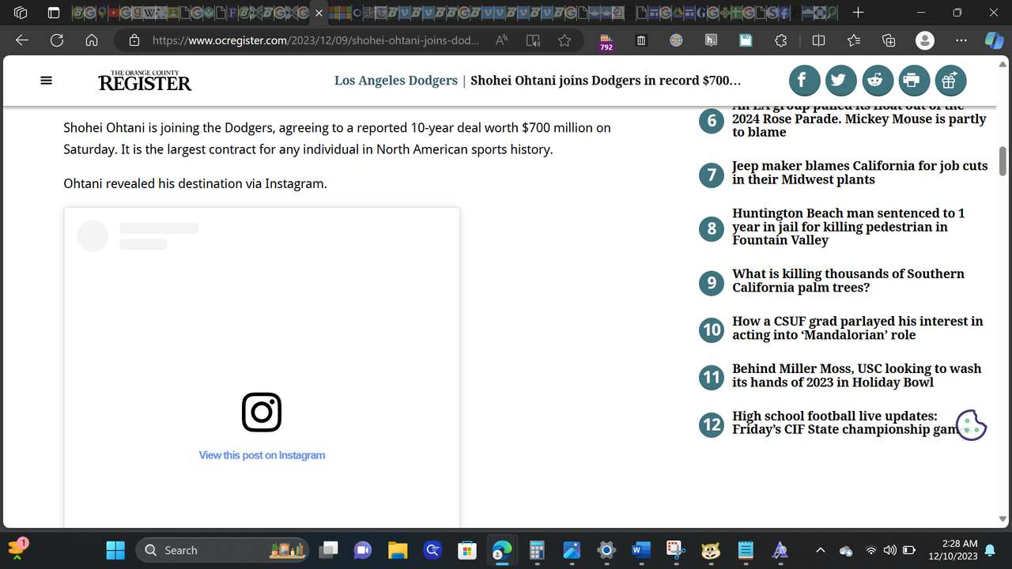The width and height of the screenshot is (1012, 569).
Task: Activate Read Aloud in the address bar
Action: (501, 41)
